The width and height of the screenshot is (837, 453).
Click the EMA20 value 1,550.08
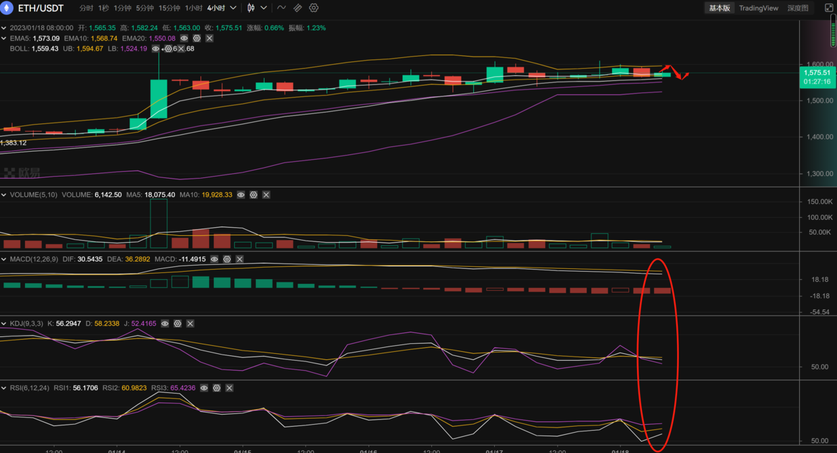click(161, 38)
